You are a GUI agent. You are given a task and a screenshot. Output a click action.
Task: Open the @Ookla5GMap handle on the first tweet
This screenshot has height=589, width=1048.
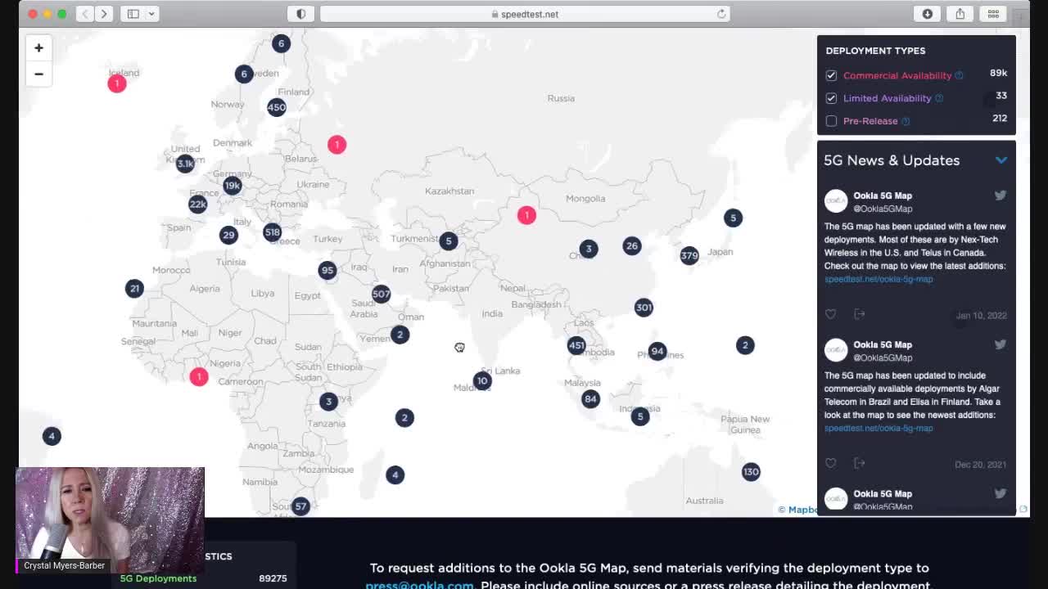point(883,209)
